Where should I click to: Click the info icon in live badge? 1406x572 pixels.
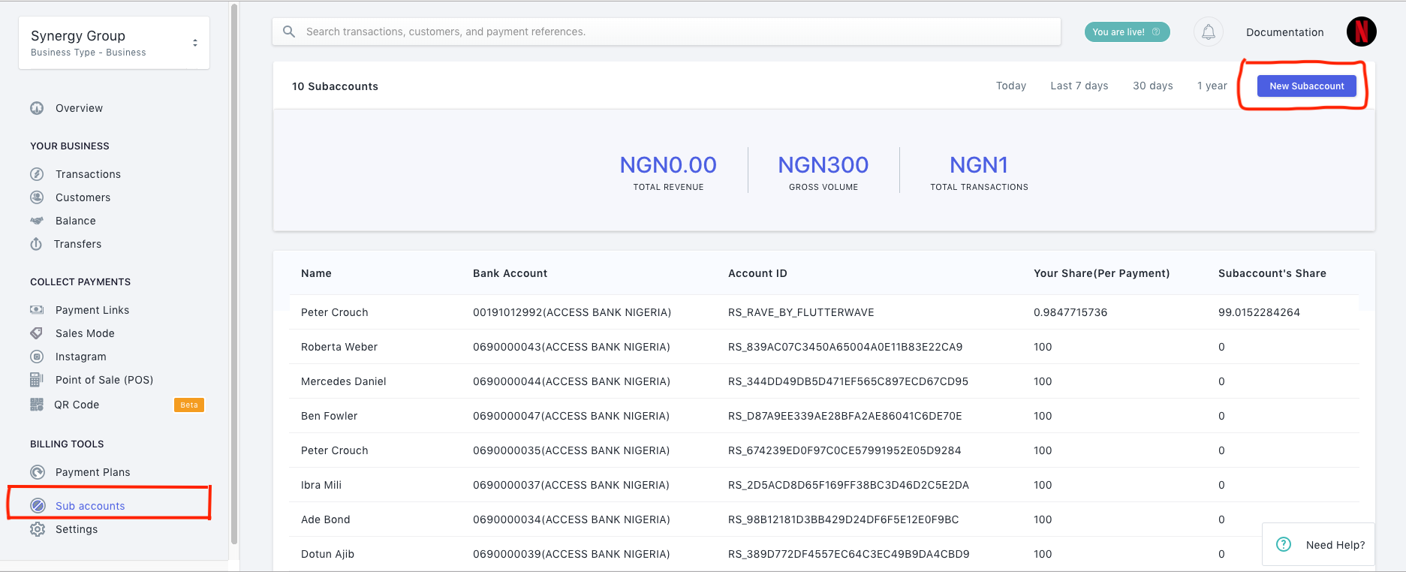1156,32
